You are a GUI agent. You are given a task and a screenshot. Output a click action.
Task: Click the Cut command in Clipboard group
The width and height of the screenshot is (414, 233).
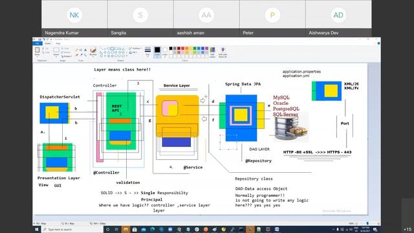[46, 49]
